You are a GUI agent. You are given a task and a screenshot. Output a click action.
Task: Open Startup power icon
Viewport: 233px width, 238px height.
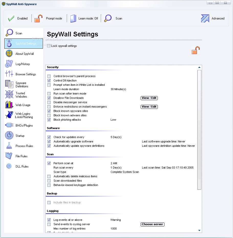[9, 135]
